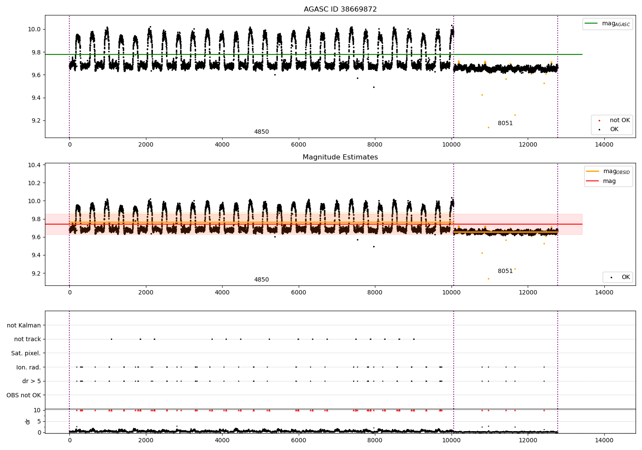The height and width of the screenshot is (450, 642).
Task: Click the red dot marker beside "not OK"
Action: coord(599,121)
